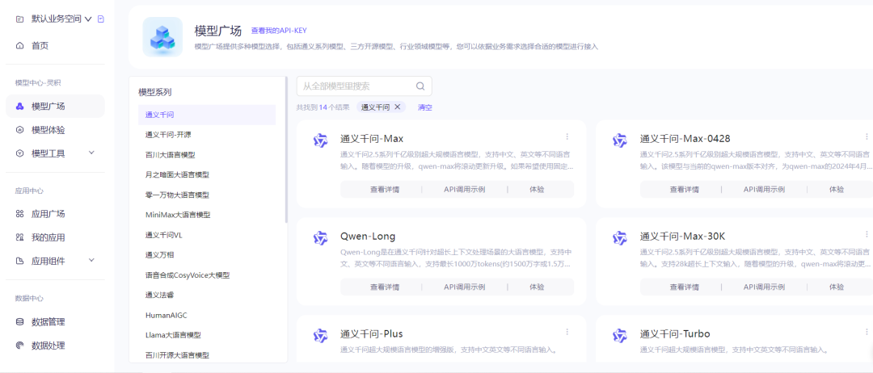Click the 从全部模型里搜索 search field

point(364,86)
